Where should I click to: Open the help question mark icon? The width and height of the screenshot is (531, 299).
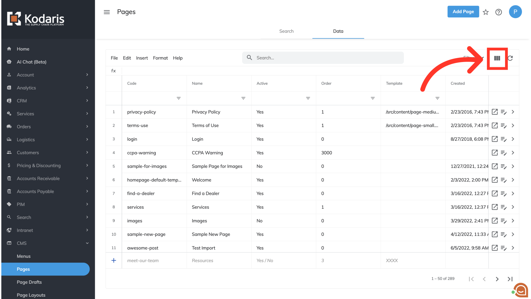tap(498, 12)
